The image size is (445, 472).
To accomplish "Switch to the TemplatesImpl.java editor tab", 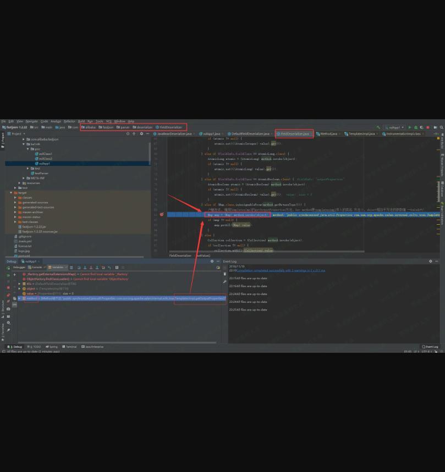I will [361, 134].
